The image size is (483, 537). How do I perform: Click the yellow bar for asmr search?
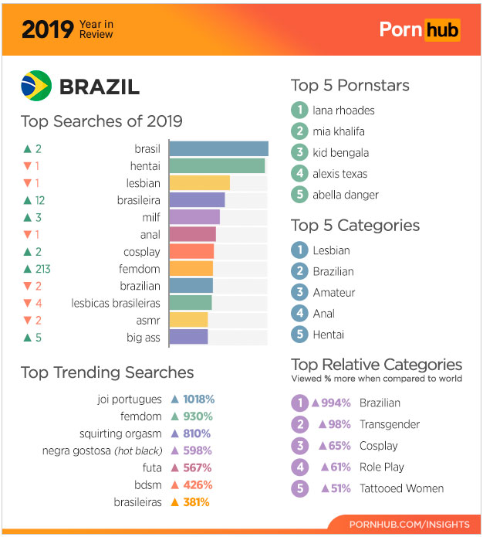(x=189, y=320)
